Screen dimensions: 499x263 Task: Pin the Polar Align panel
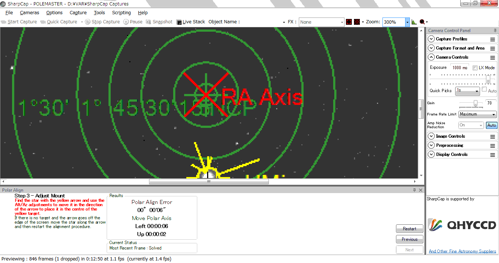pyautogui.click(x=415, y=190)
